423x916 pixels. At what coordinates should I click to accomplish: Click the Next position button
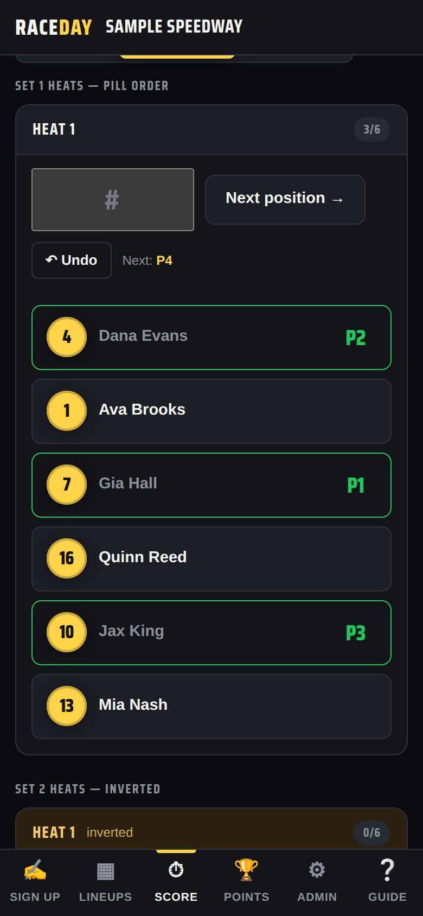pyautogui.click(x=285, y=199)
